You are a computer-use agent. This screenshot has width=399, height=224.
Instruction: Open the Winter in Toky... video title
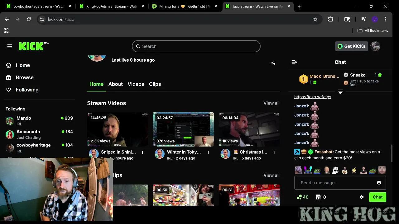coord(184,152)
